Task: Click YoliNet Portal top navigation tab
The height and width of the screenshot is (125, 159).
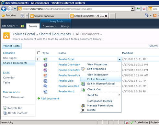Action: (x=12, y=46)
